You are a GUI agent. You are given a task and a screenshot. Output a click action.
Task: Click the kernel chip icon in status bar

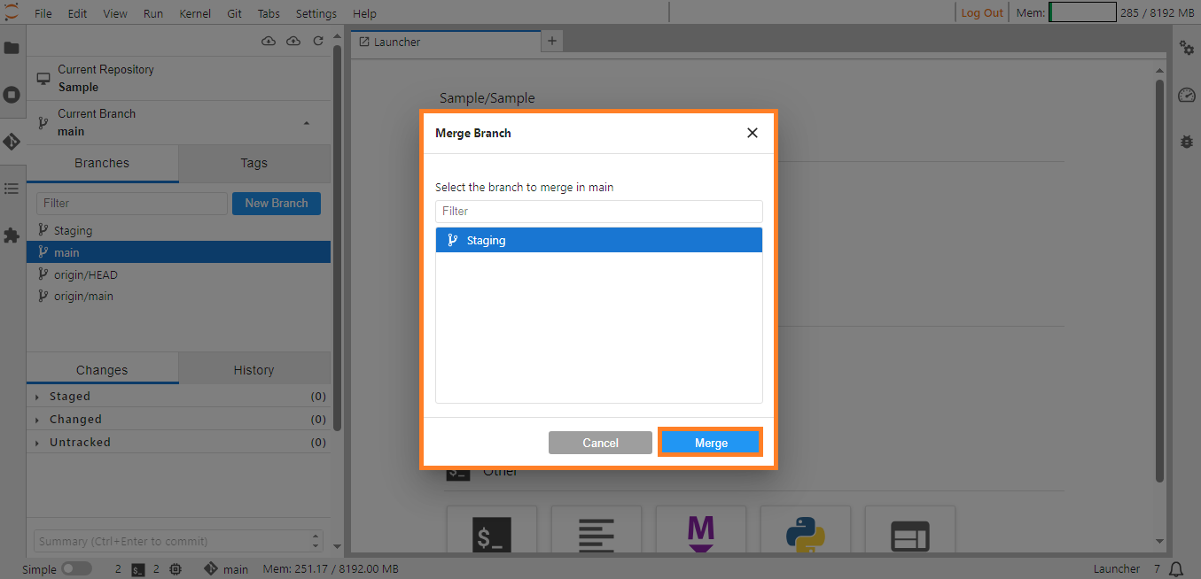click(175, 569)
